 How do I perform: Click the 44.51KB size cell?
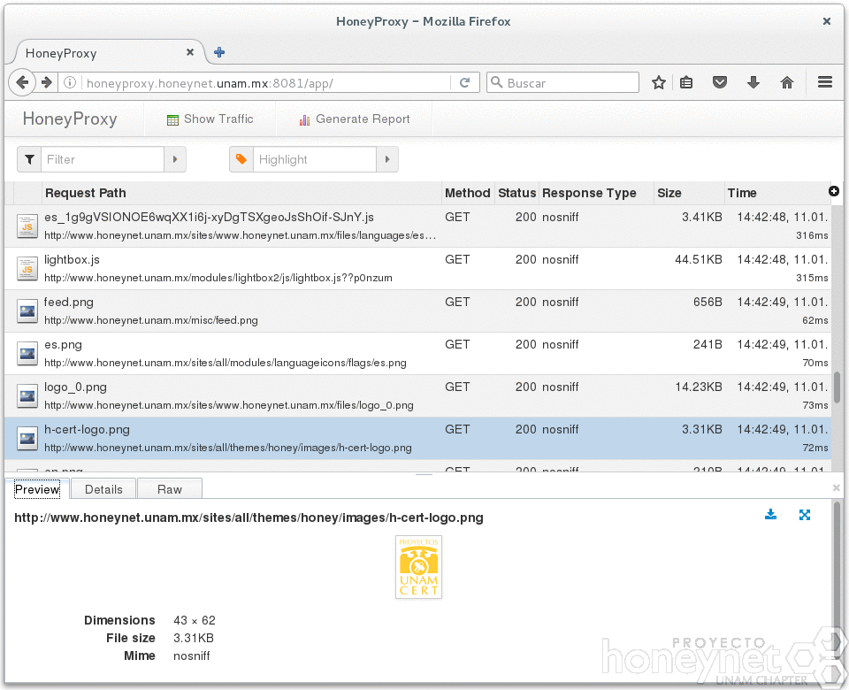[x=699, y=259]
